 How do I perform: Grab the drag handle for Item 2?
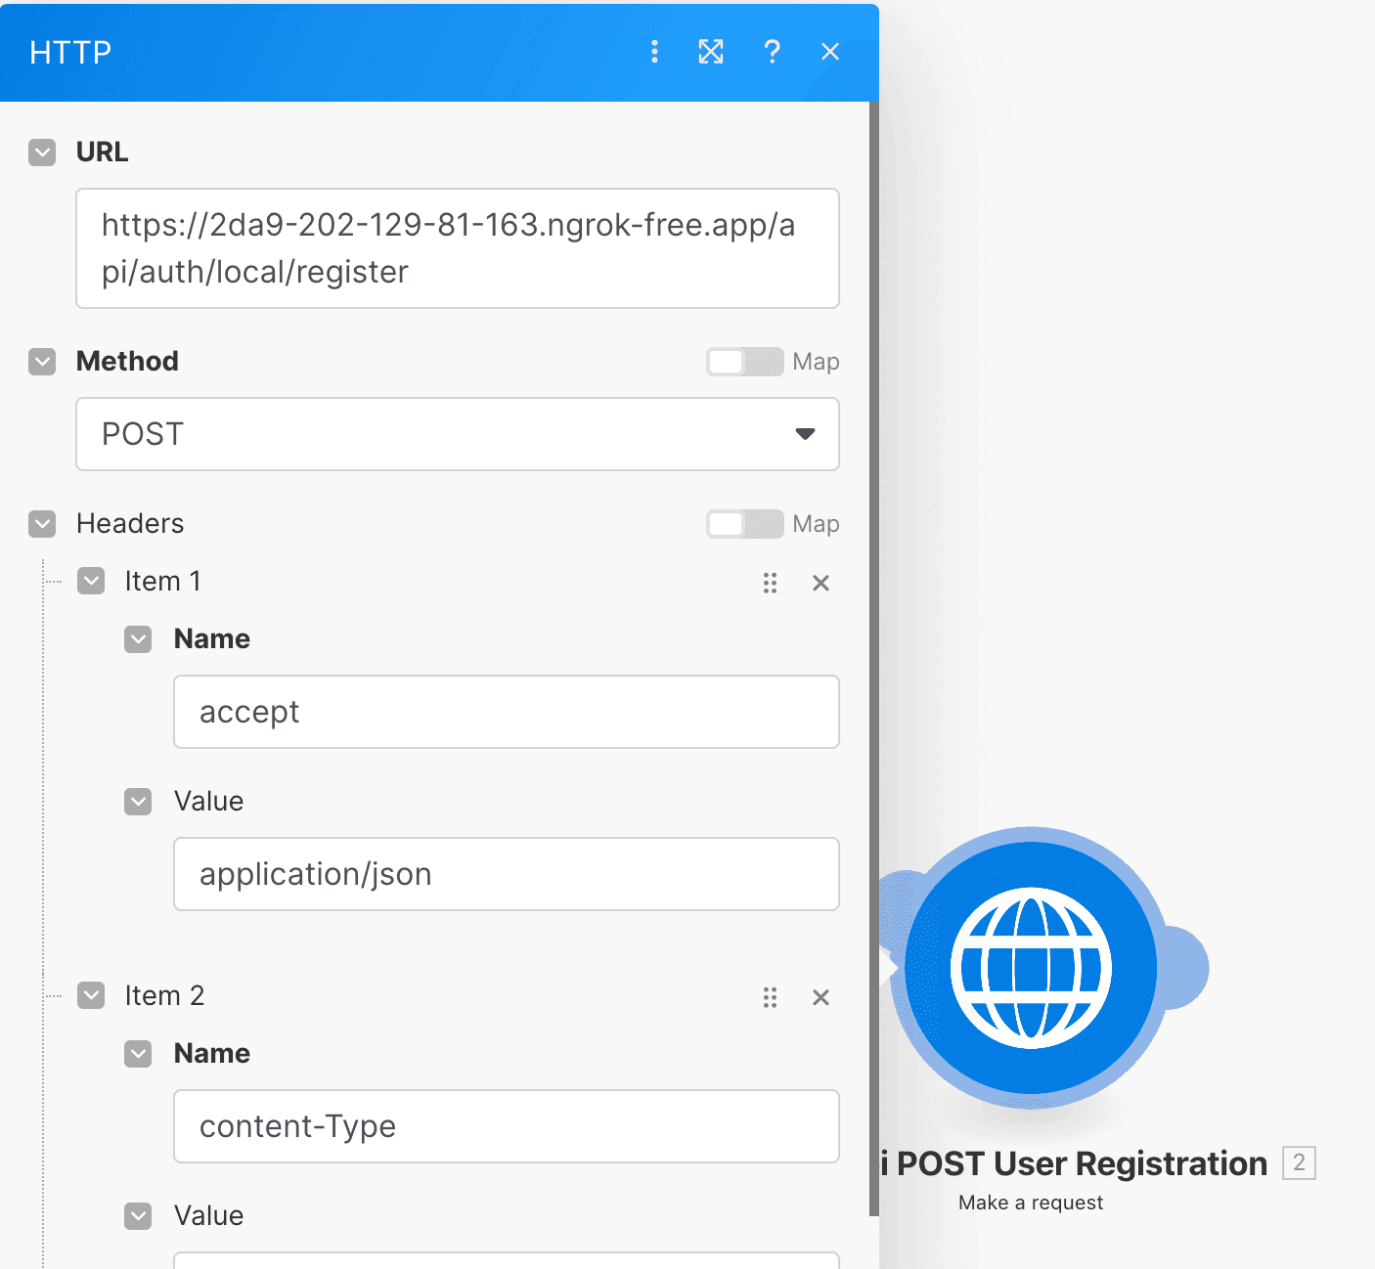point(770,998)
